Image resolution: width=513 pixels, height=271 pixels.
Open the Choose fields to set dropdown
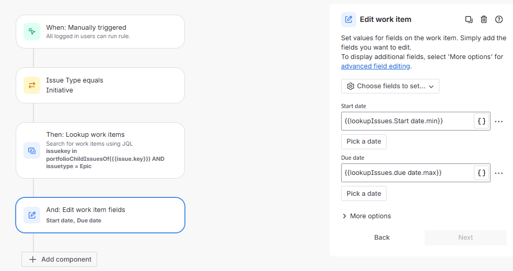(x=390, y=86)
